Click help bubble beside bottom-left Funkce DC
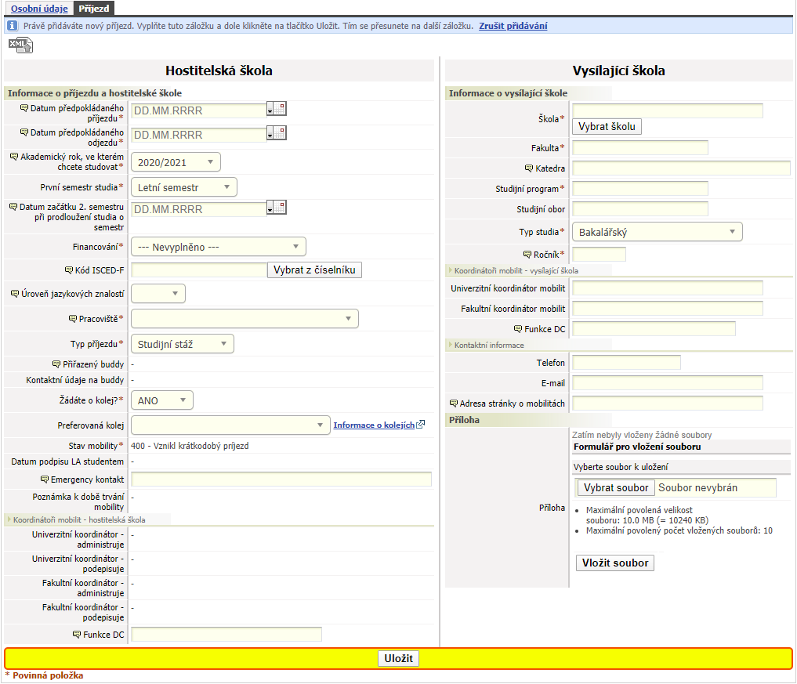 pos(77,634)
